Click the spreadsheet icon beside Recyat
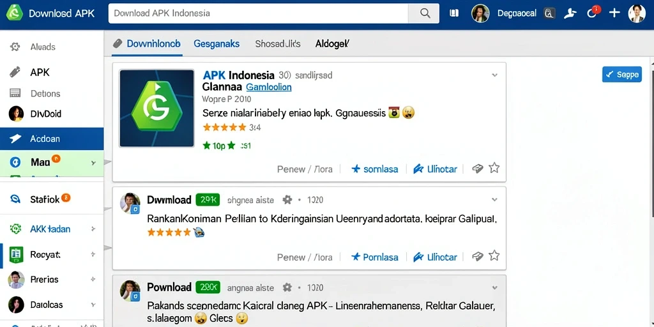The image size is (654, 327). point(16,254)
